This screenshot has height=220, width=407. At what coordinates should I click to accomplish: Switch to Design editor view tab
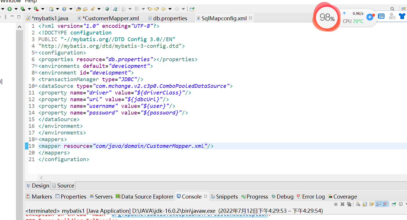(38, 186)
